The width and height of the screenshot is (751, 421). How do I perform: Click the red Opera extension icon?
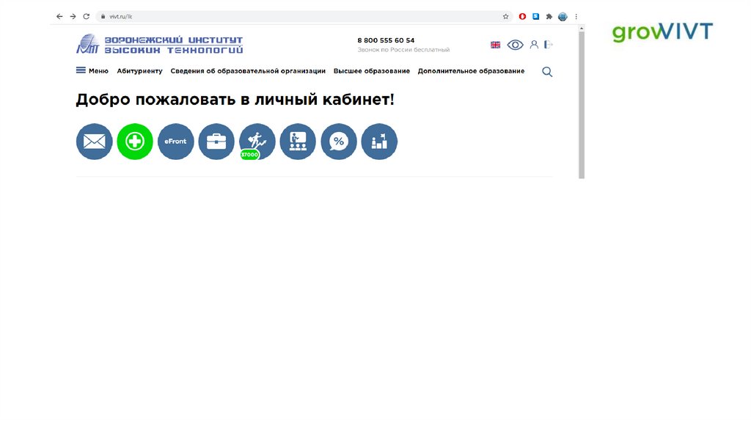point(522,16)
